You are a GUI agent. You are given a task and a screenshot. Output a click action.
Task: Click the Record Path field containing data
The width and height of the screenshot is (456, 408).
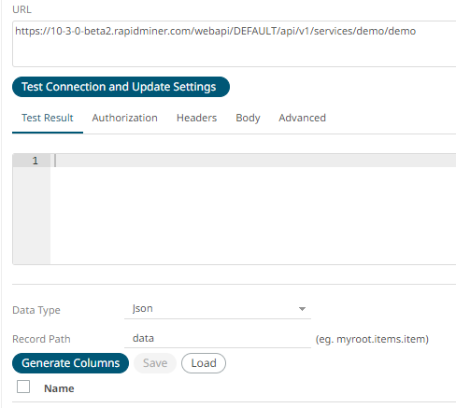point(218,338)
